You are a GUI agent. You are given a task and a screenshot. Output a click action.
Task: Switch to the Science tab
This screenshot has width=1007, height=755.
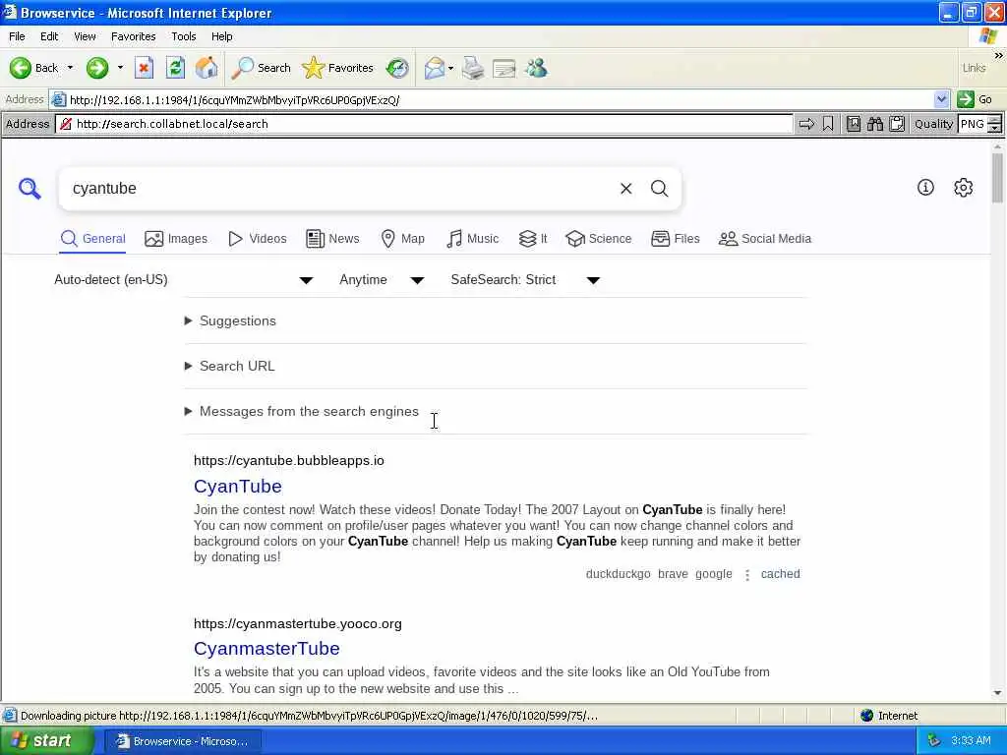click(x=599, y=239)
